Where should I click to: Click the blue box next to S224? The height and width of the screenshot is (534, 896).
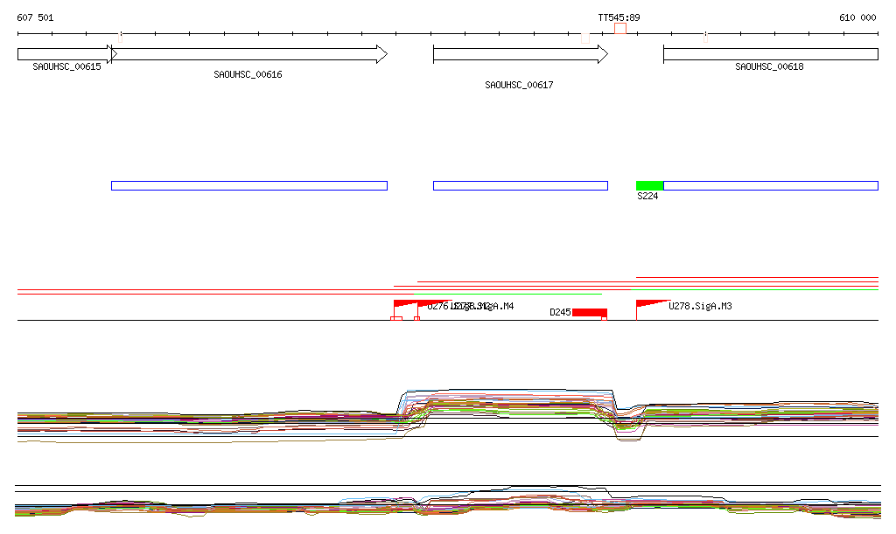770,185
